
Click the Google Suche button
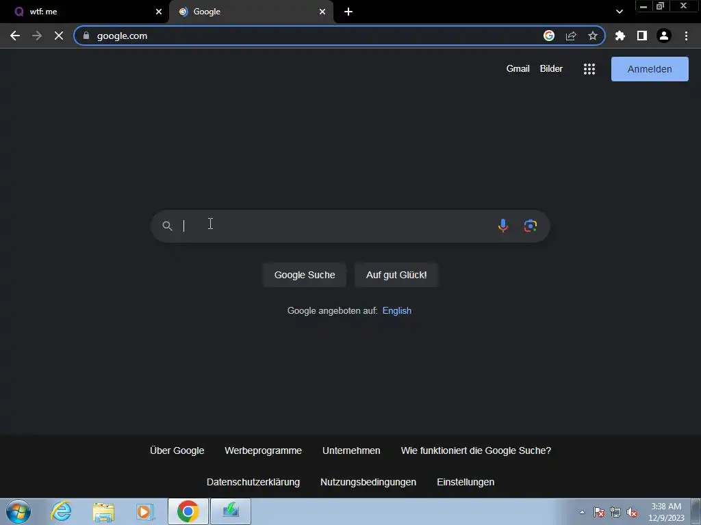[x=305, y=275]
